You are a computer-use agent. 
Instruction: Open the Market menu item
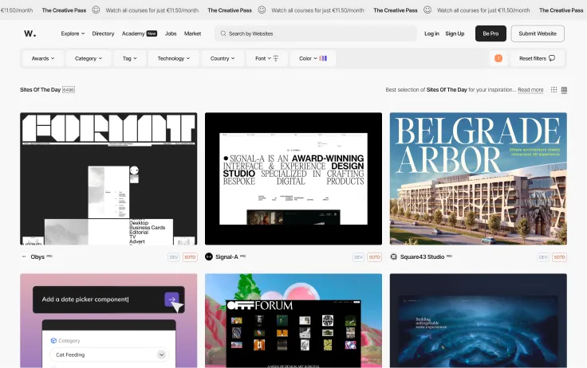click(x=192, y=33)
